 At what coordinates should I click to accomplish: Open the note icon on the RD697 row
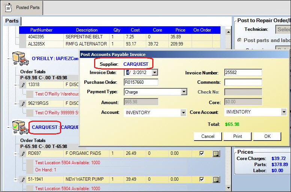[x=216, y=153]
